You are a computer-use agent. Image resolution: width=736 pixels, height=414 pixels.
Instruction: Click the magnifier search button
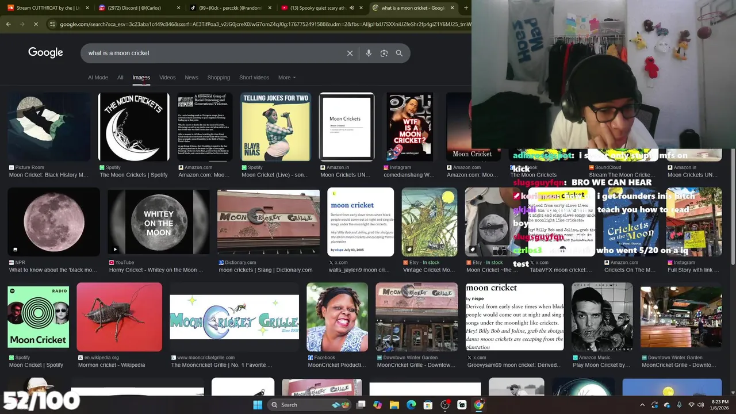[399, 53]
